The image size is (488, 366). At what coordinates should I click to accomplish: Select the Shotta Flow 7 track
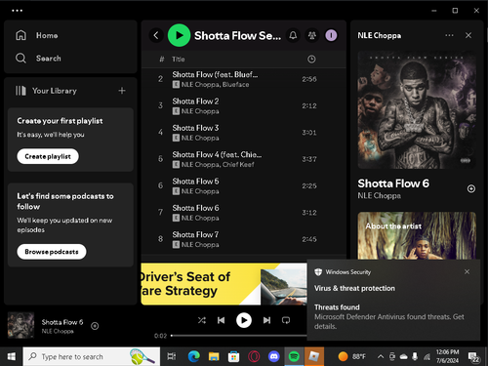(x=243, y=239)
